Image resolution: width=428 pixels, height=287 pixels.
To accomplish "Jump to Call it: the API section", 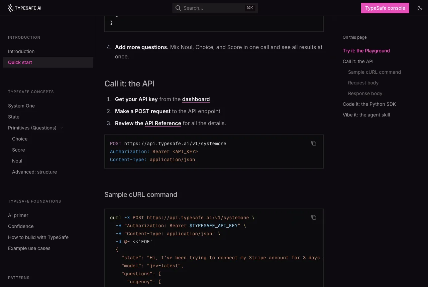I will [x=358, y=61].
